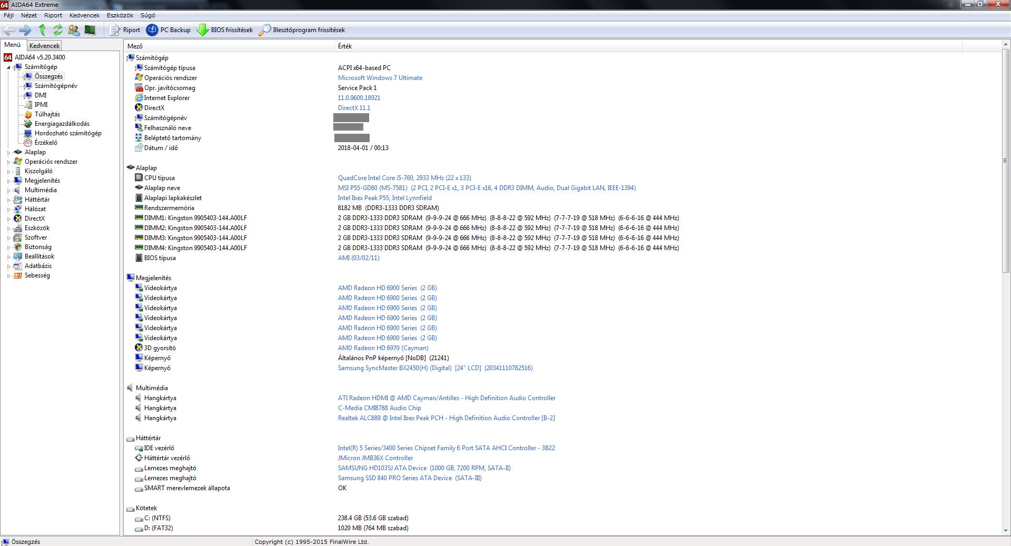Open the Súgó menu
The width and height of the screenshot is (1011, 546).
tap(148, 15)
